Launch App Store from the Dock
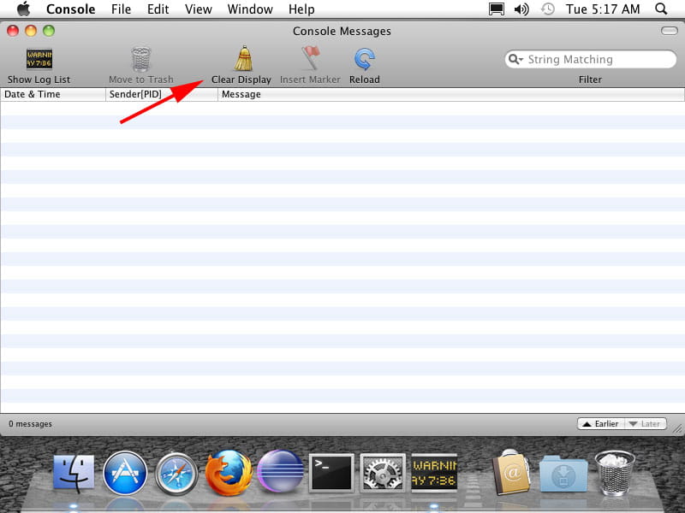The image size is (685, 513). pos(125,473)
